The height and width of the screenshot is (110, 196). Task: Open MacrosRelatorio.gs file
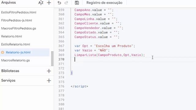[16, 61]
